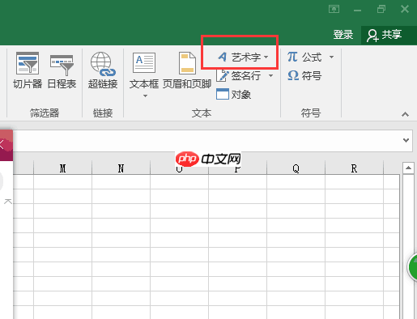Screen dimensions: 417x319
Task: Expand the Signature Line (签名行) dropdown arrow
Action: tap(270, 76)
